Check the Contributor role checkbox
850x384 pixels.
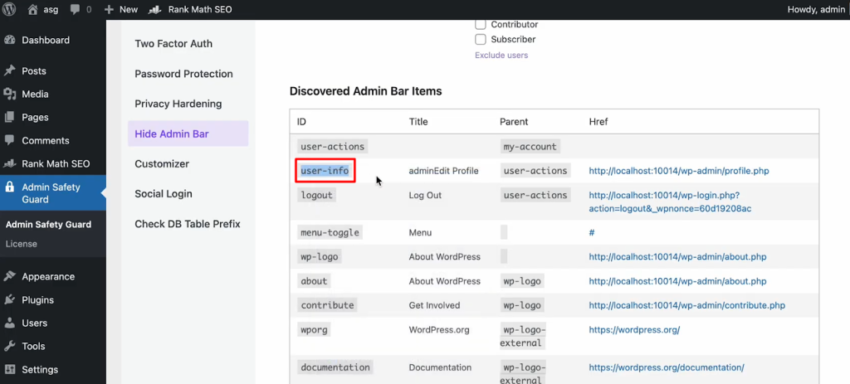(x=481, y=25)
